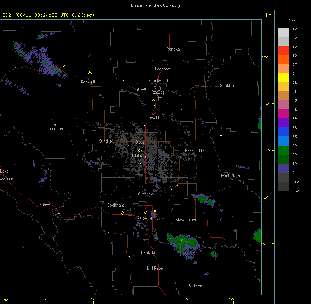Select the Lacombe city label
The image size is (311, 304).
coord(162,69)
